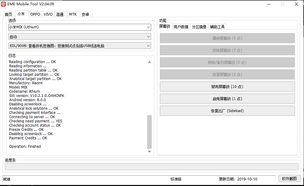
Task: Select the 屏幕锁 function tab
Action: (165, 26)
